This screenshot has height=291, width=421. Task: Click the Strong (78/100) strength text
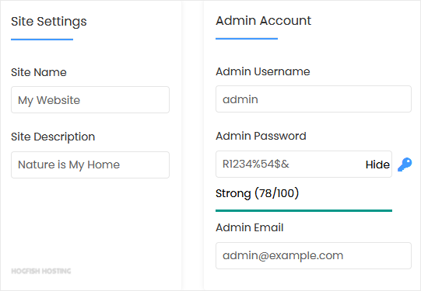tap(258, 193)
